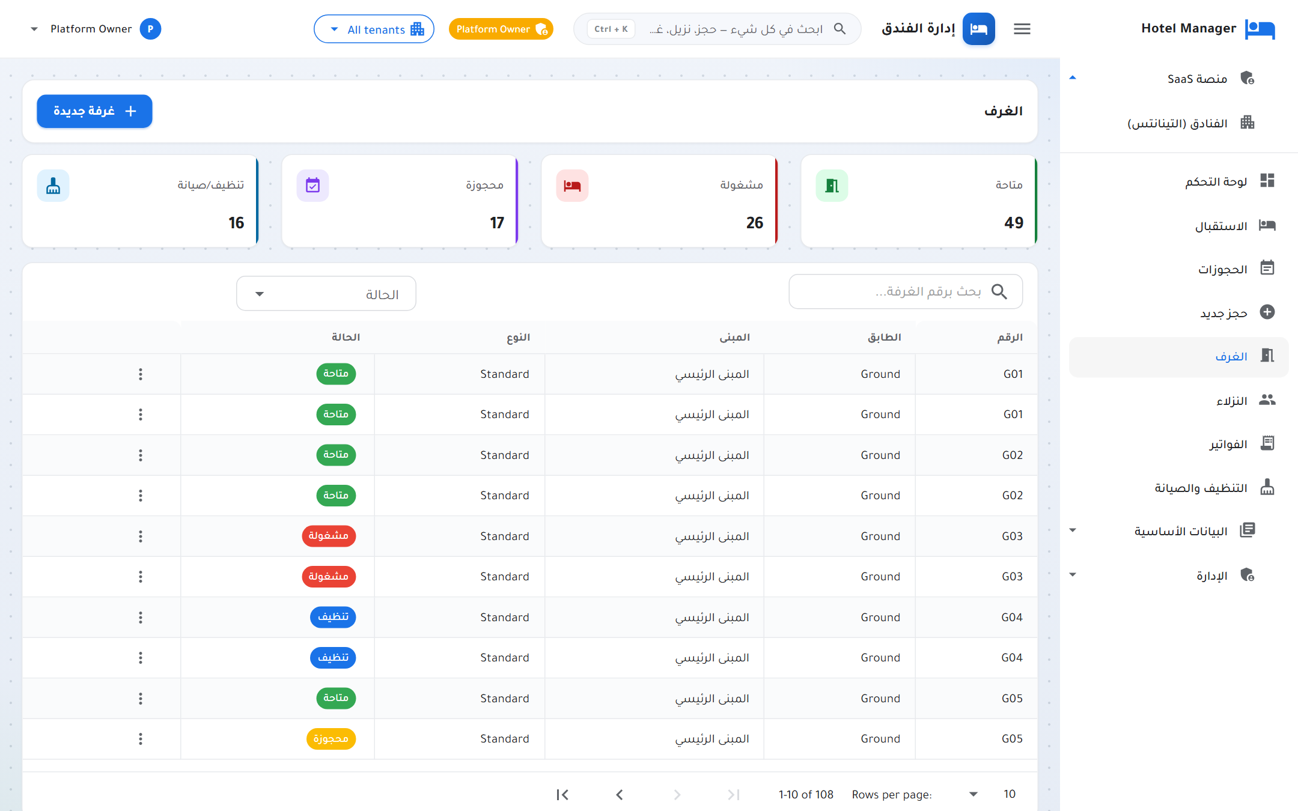This screenshot has height=811, width=1298.
Task: Click the occupied rooms bed icon
Action: [572, 186]
